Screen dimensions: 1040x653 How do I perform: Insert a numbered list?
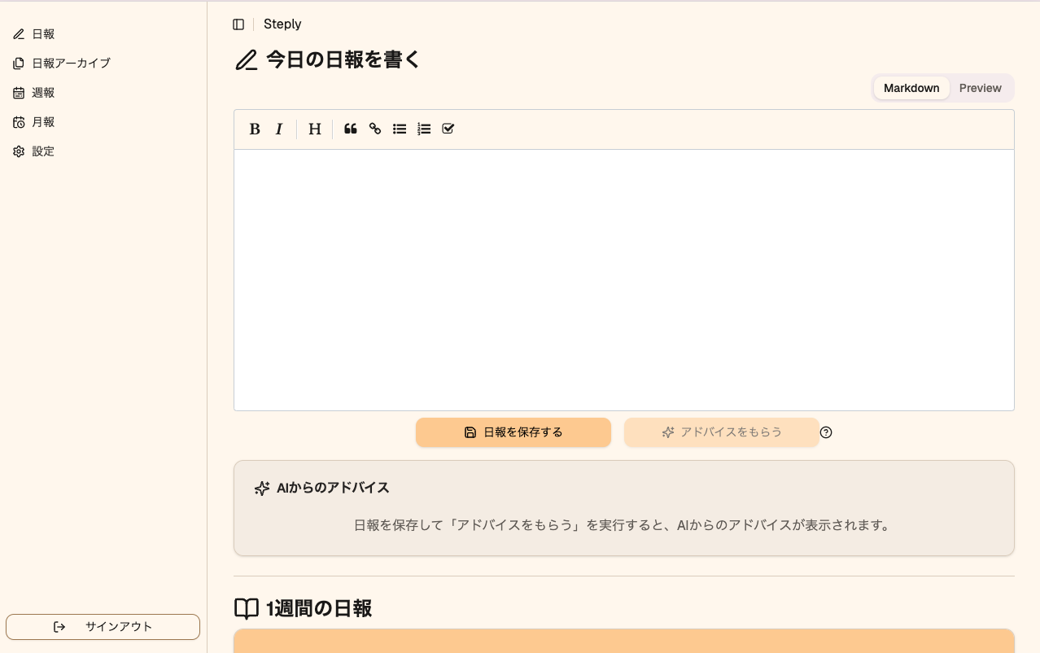pyautogui.click(x=424, y=129)
